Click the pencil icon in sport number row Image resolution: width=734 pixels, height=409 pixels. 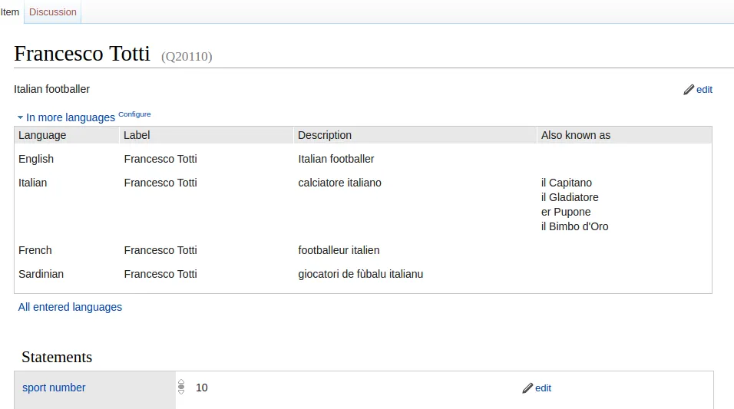click(x=527, y=388)
